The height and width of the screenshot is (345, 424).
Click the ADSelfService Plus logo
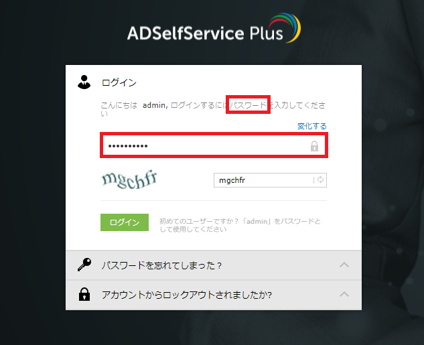click(x=214, y=28)
